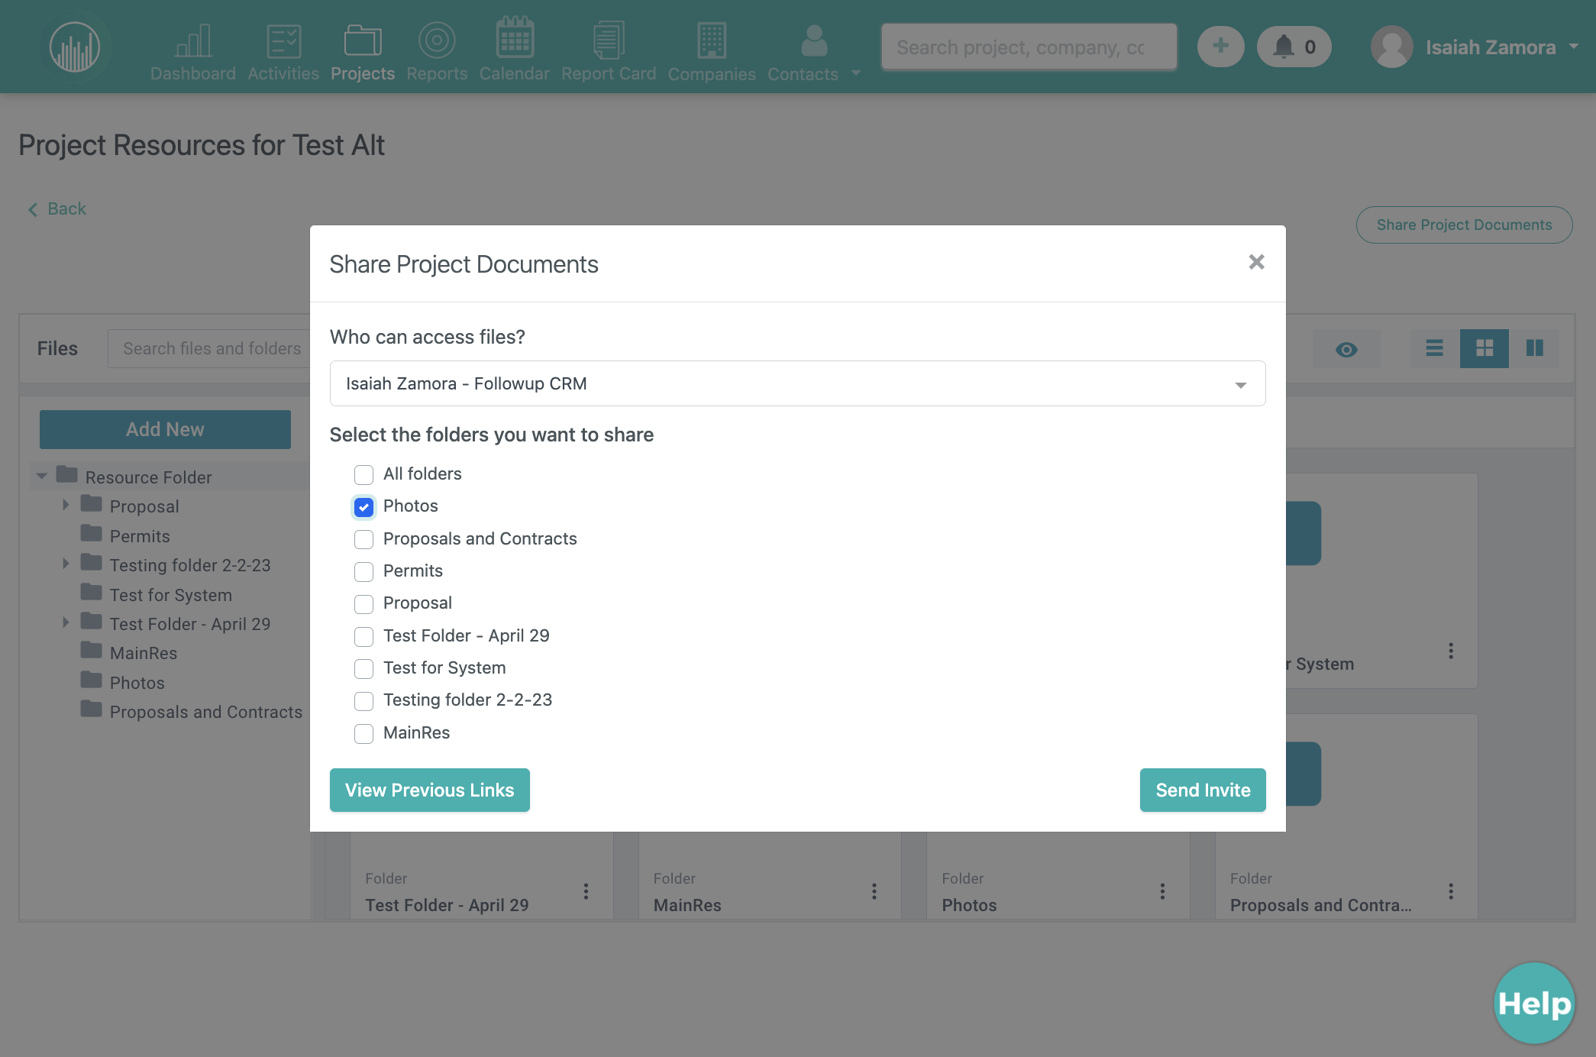
Task: Check the MainRes checkbox
Action: pos(363,733)
